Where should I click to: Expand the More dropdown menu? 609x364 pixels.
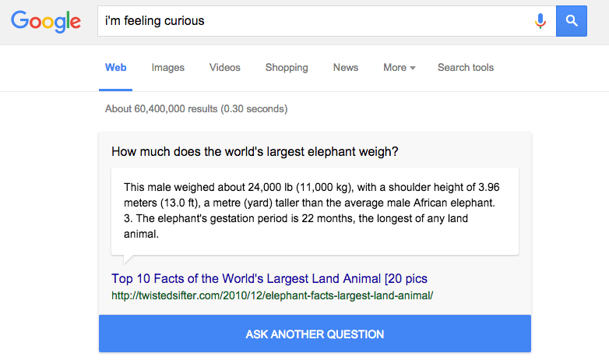click(400, 68)
